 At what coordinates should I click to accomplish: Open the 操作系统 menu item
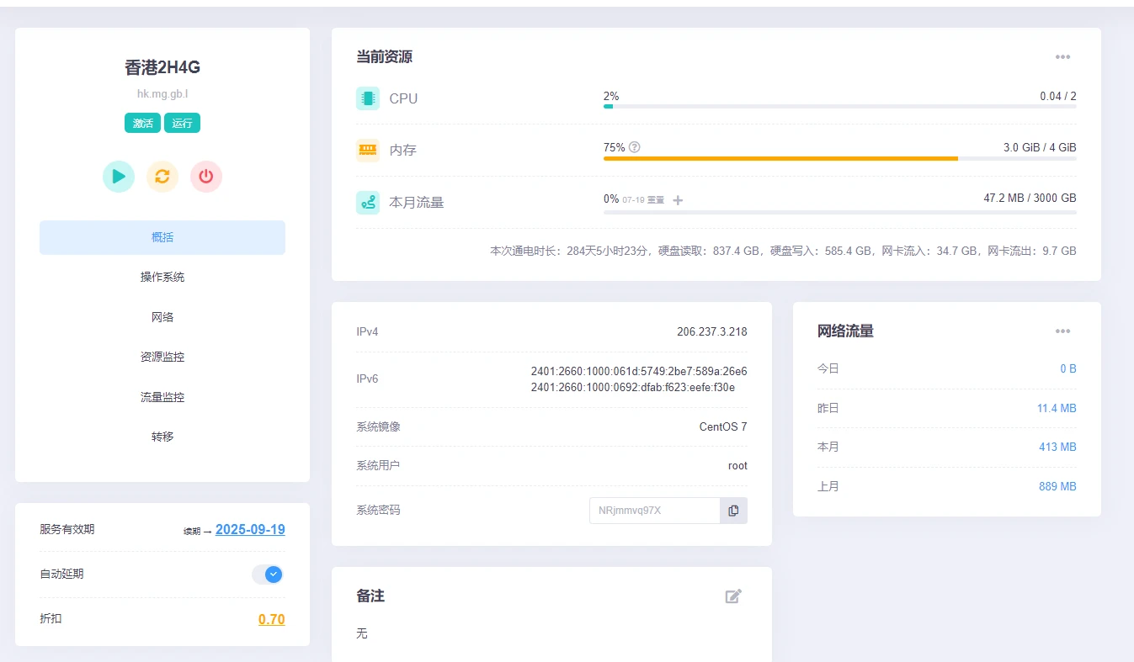162,277
